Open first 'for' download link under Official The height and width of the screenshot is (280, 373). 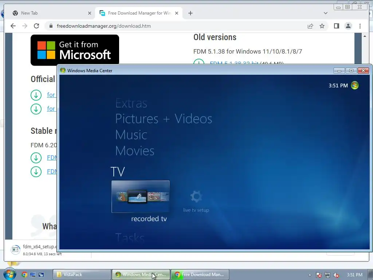(x=51, y=95)
